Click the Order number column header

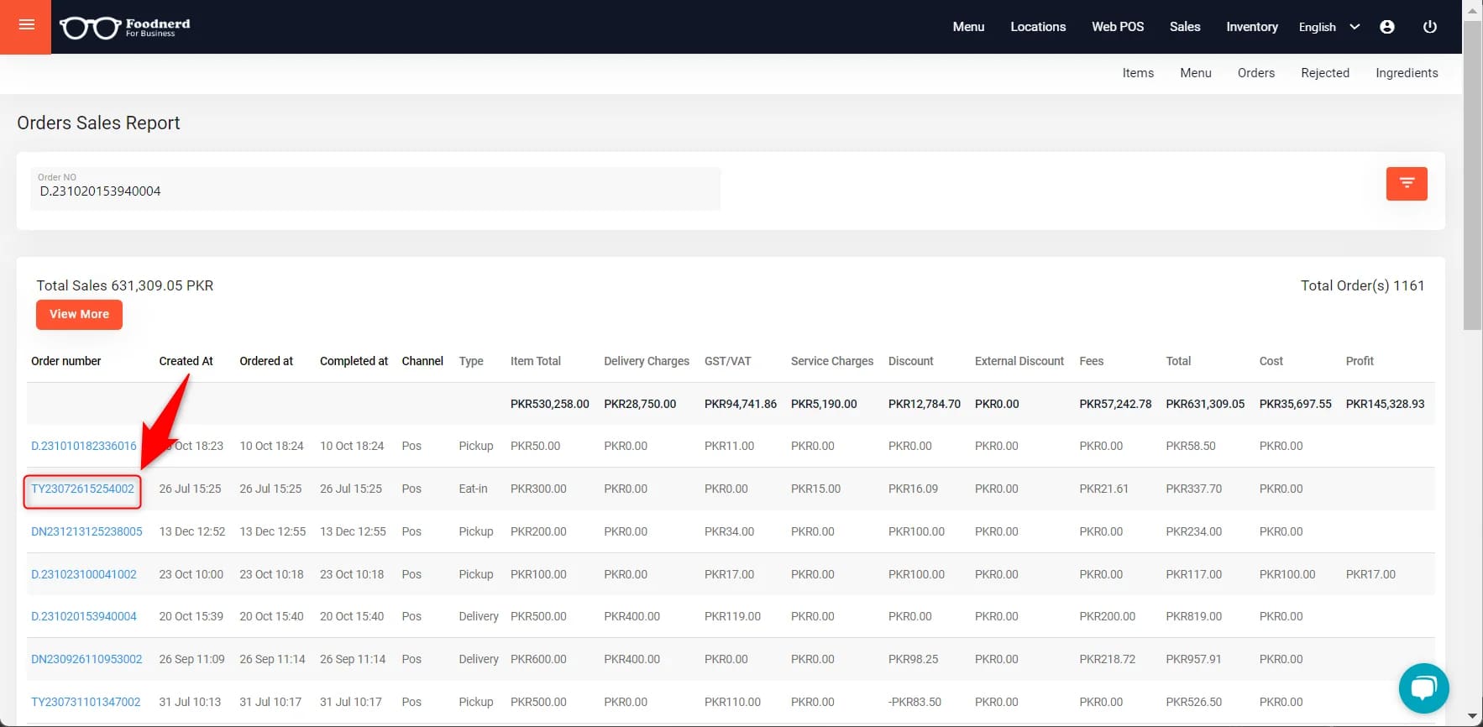(66, 361)
